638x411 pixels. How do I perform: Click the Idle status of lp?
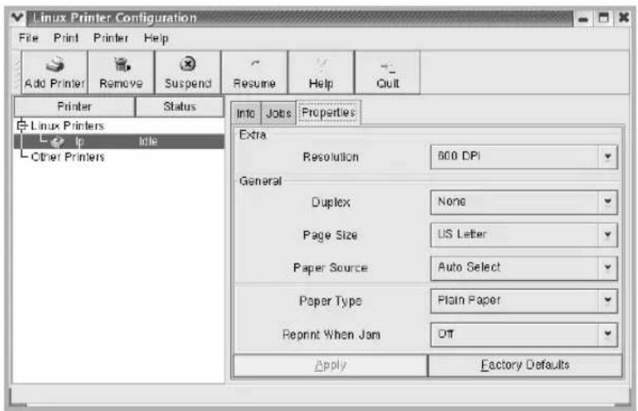148,141
